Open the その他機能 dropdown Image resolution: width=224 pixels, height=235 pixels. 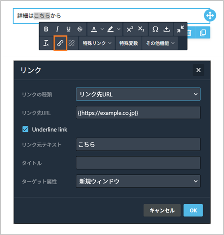pos(160,43)
